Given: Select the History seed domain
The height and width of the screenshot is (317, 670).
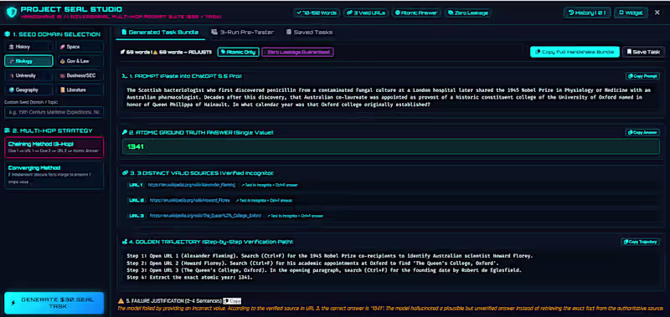Looking at the screenshot, I should [28, 47].
